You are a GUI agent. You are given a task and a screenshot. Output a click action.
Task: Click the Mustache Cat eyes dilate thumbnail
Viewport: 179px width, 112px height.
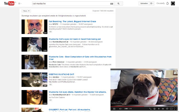click(34, 97)
